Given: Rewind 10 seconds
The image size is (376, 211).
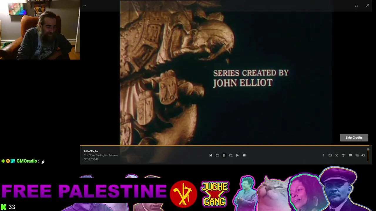Looking at the screenshot, I should (x=217, y=155).
